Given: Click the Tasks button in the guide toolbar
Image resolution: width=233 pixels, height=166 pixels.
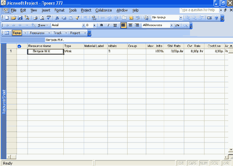Looking at the screenshot, I should point(17,33).
